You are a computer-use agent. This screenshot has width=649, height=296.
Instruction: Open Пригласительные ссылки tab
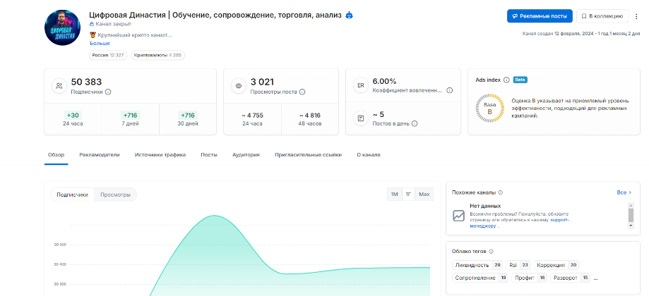coord(309,155)
